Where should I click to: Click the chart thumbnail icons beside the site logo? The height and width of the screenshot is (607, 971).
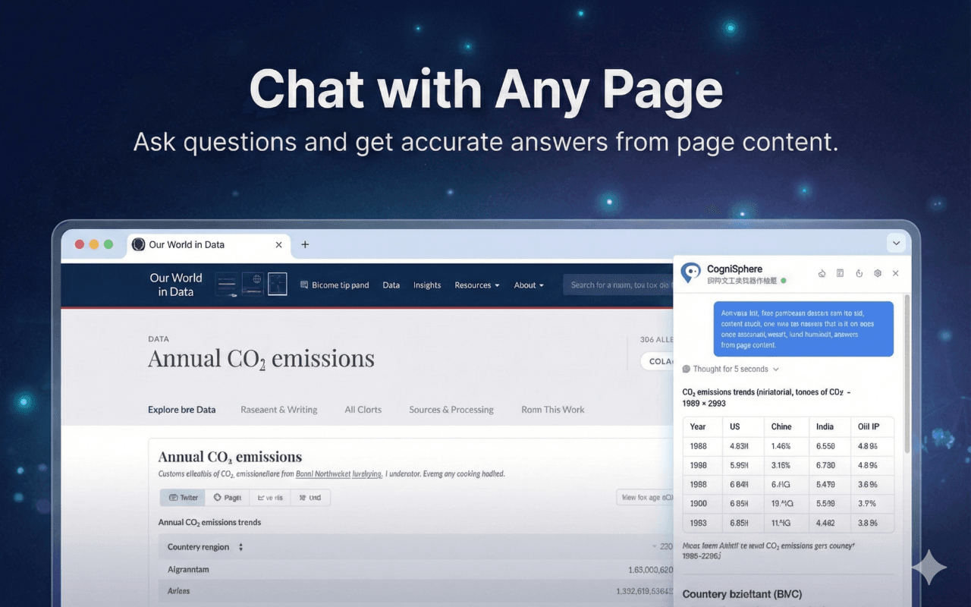251,284
